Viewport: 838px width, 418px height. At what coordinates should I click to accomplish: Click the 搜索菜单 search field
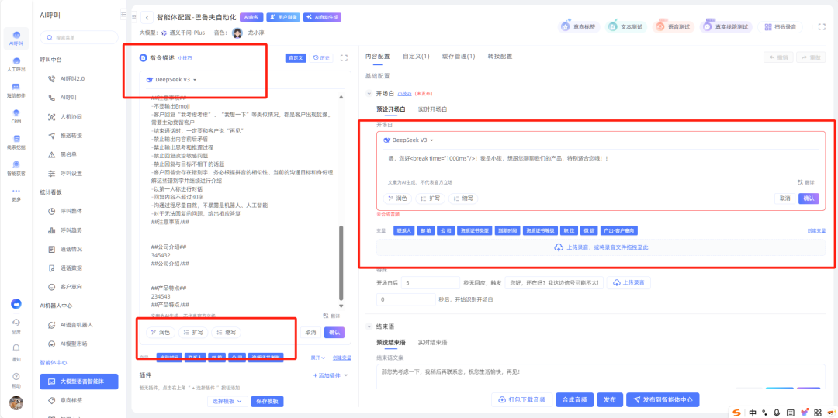(80, 36)
